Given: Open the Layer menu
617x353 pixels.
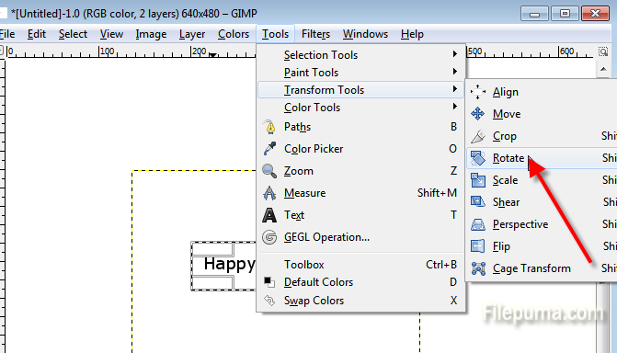Looking at the screenshot, I should [x=192, y=34].
